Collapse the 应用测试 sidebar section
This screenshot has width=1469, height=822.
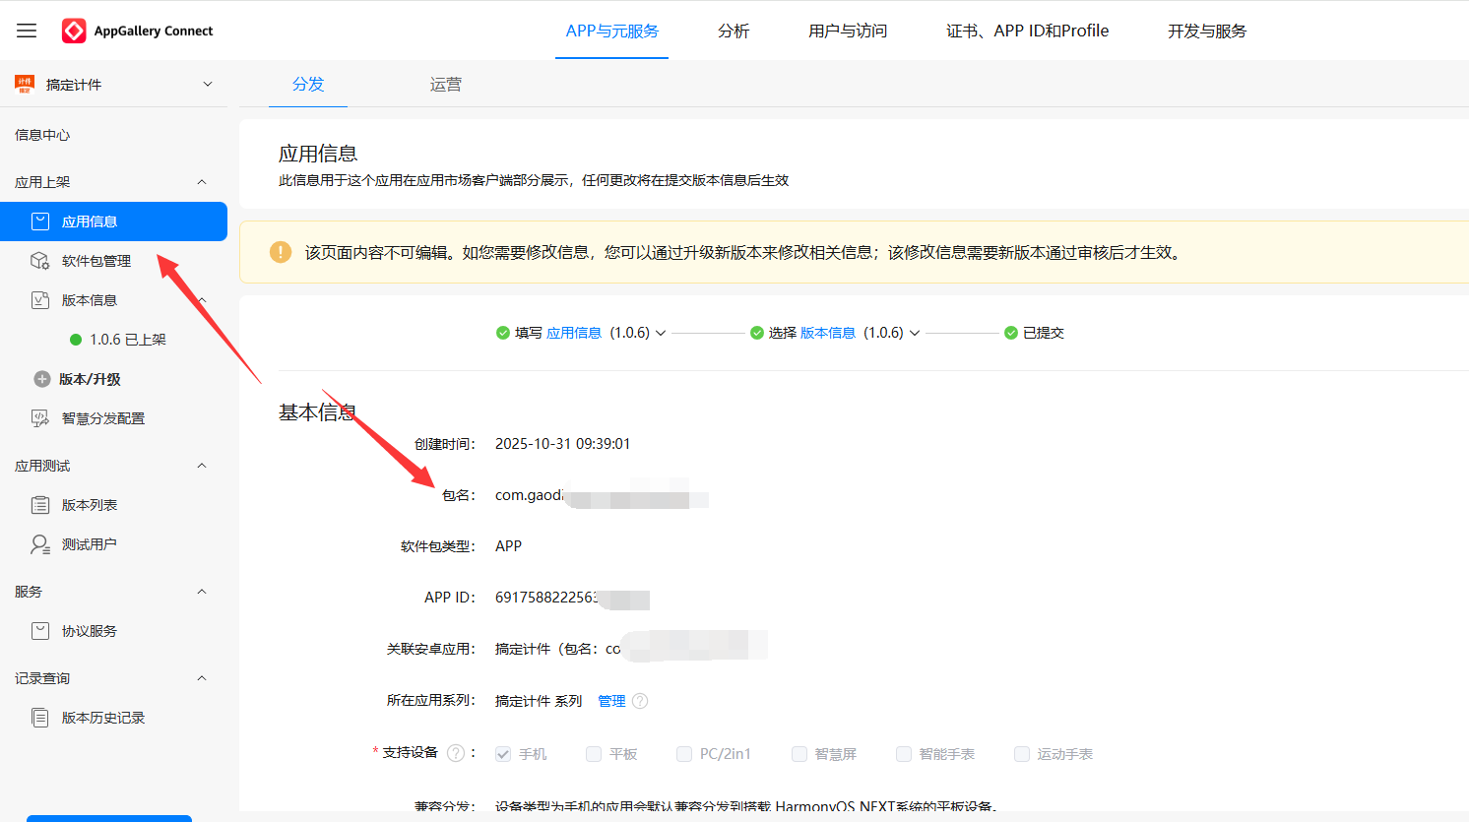(202, 466)
